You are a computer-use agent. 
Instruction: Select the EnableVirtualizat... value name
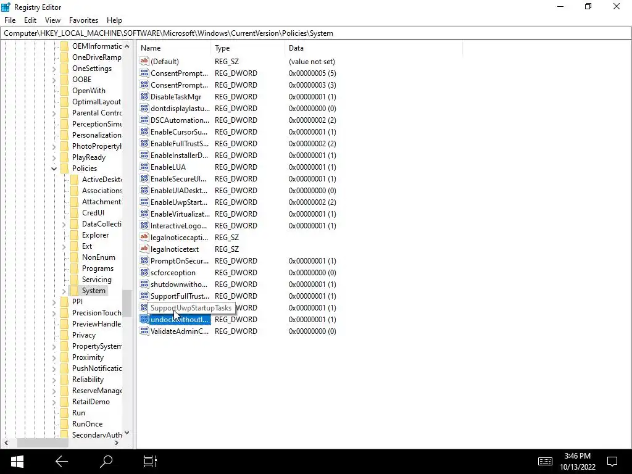point(180,214)
